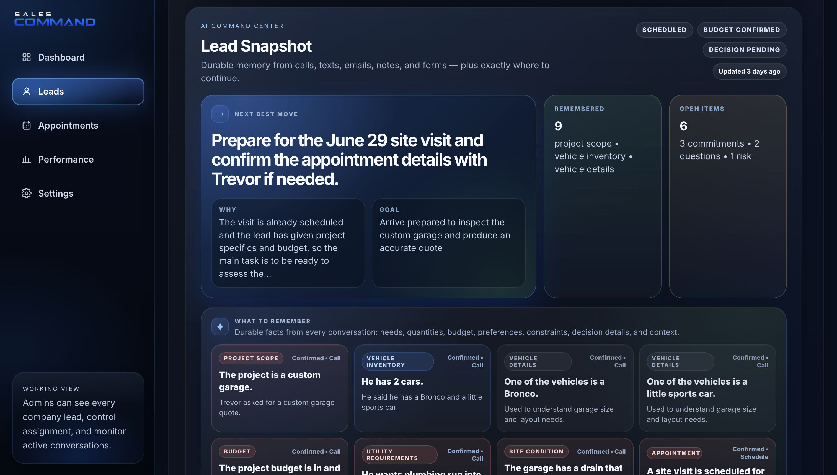Viewport: 837px width, 475px height.
Task: Open the 'He has 2 cars.' card
Action: click(x=422, y=388)
